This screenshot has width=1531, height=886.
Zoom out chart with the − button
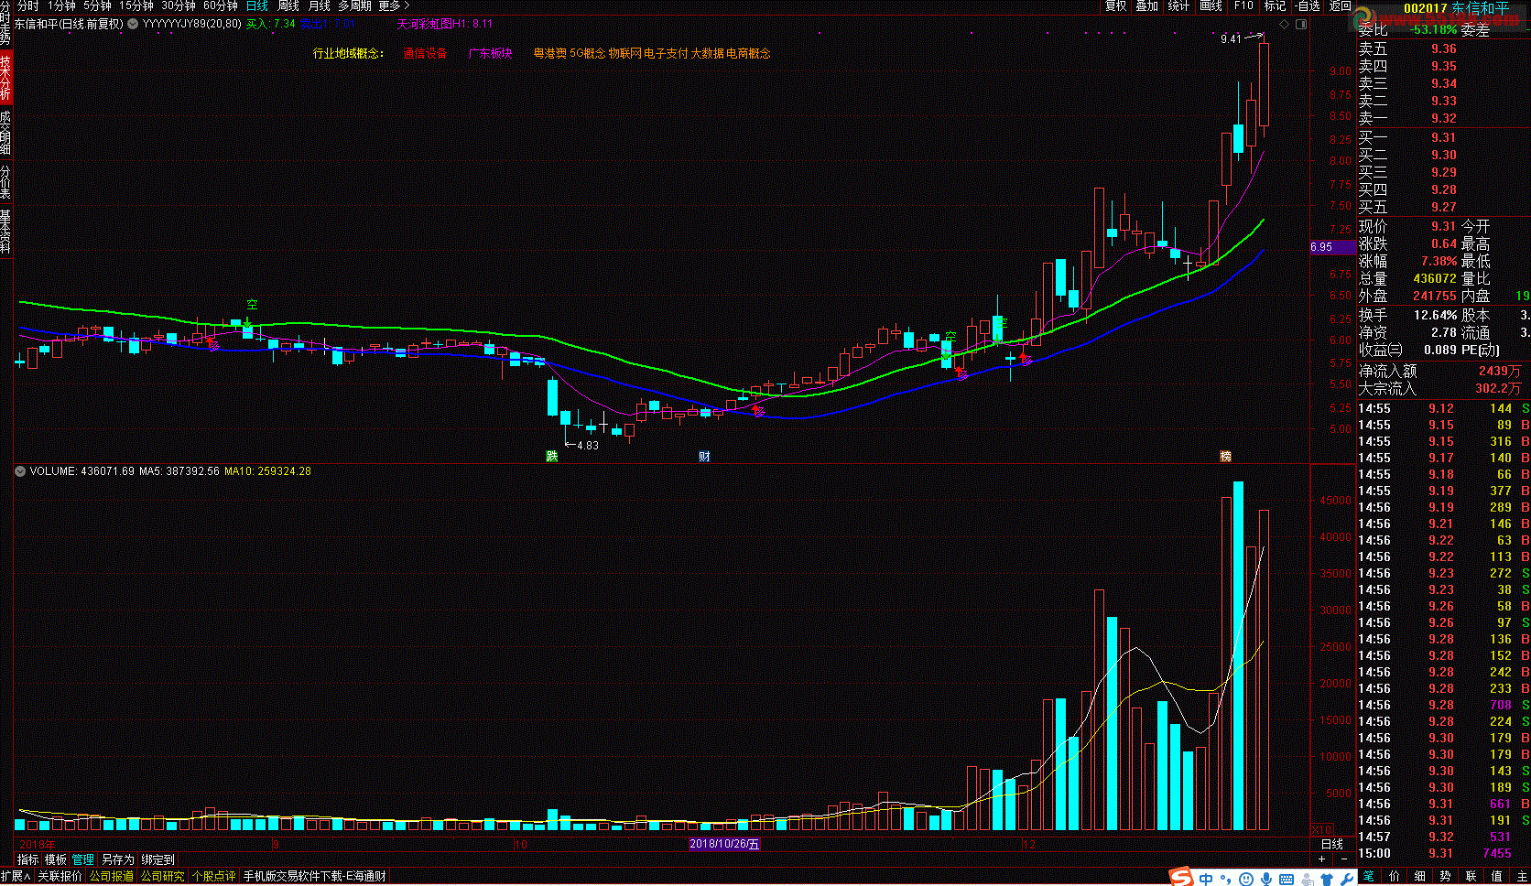(1344, 859)
